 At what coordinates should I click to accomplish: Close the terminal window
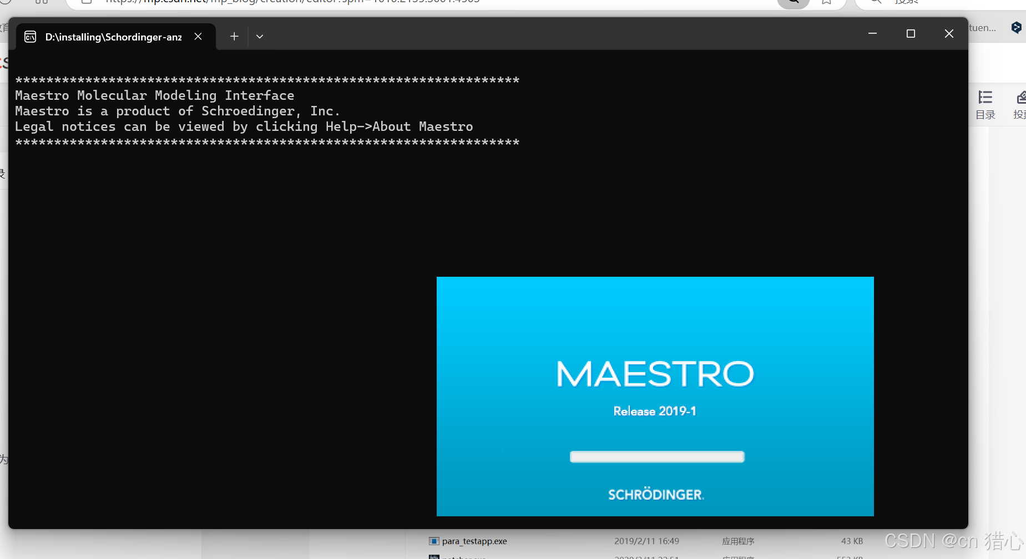pos(949,34)
